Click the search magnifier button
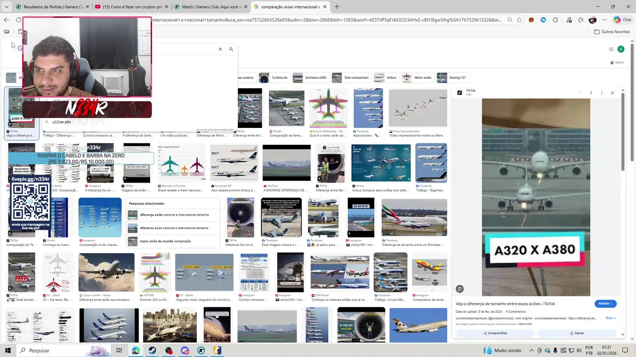 pyautogui.click(x=231, y=49)
